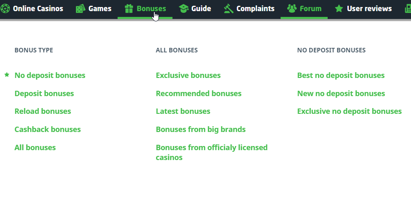This screenshot has width=411, height=198.
Task: View Bonuses from big brands
Action: click(201, 130)
